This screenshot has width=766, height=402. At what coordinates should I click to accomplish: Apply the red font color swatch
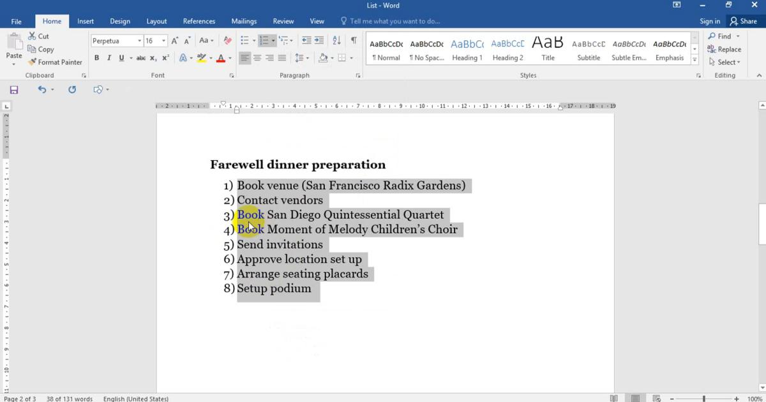[220, 58]
